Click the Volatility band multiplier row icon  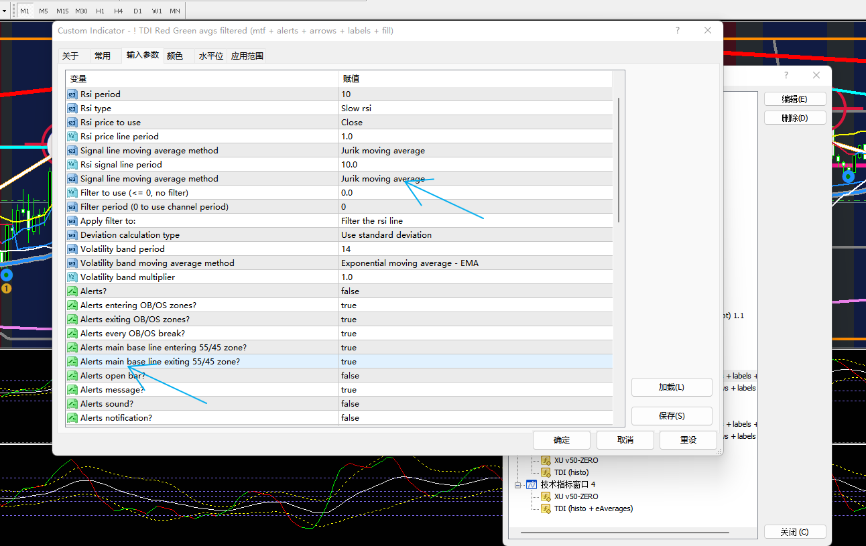coord(72,277)
